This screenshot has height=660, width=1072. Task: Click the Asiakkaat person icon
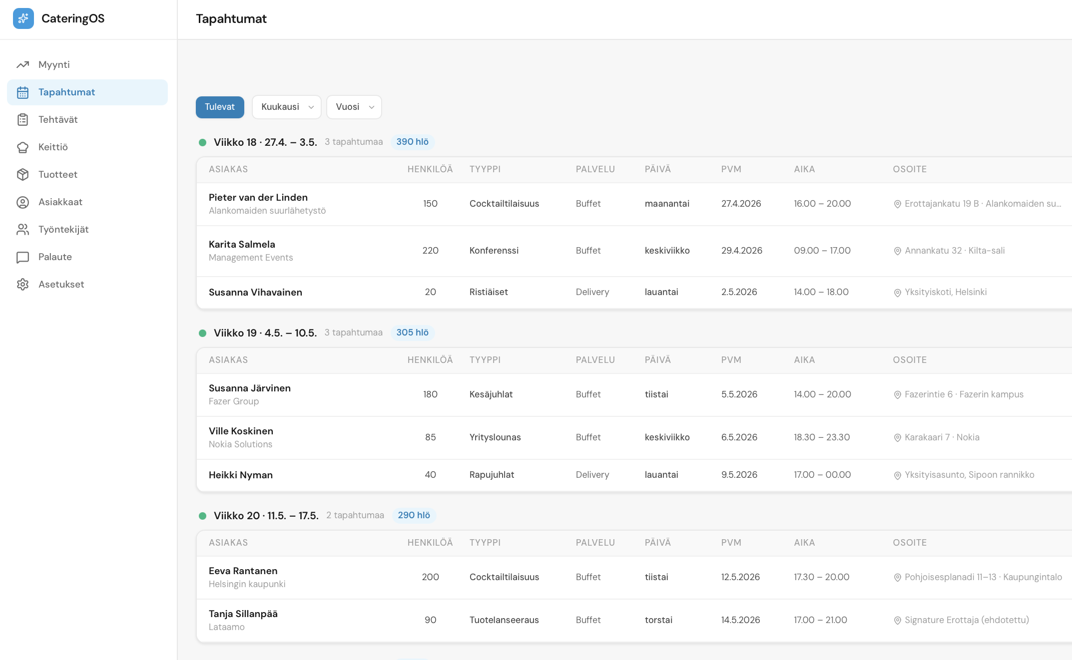tap(22, 202)
